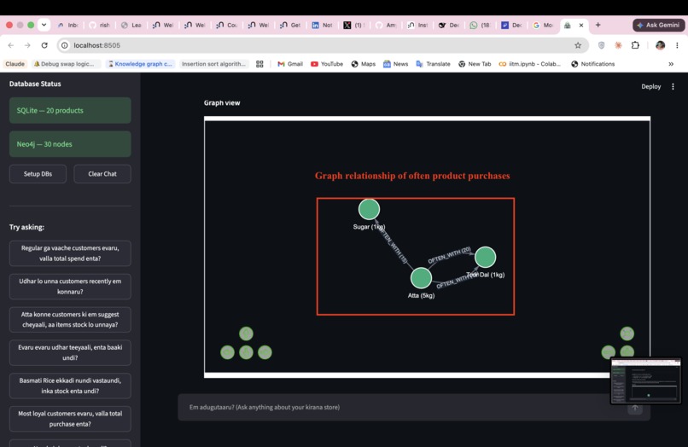The height and width of the screenshot is (447, 688).
Task: Open the Notifications bookmark
Action: 592,64
